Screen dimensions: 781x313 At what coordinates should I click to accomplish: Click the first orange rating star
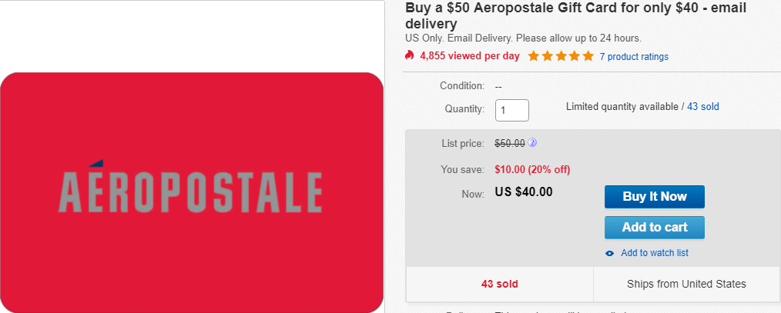534,55
